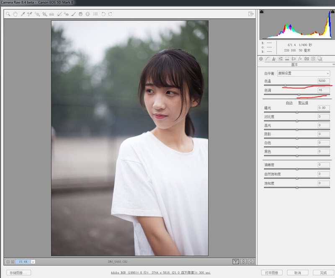Adjust the 色调 slider handle
The height and width of the screenshot is (278, 335).
(x=299, y=95)
